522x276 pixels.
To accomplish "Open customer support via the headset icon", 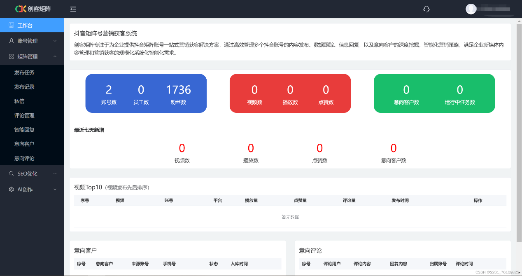I will click(x=426, y=9).
